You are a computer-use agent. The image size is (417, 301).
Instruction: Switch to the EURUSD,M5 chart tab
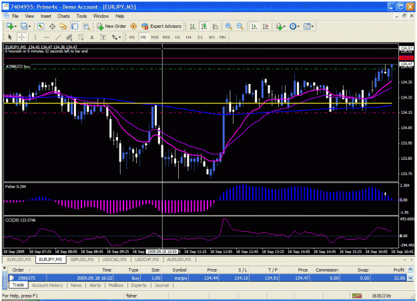[19, 259]
